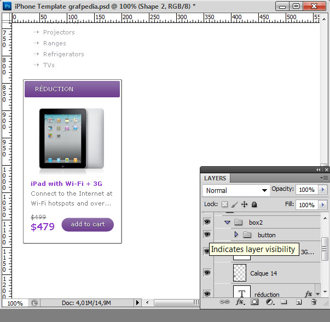Create a new layer icon
Viewport: 330px width, 322px height.
299,302
